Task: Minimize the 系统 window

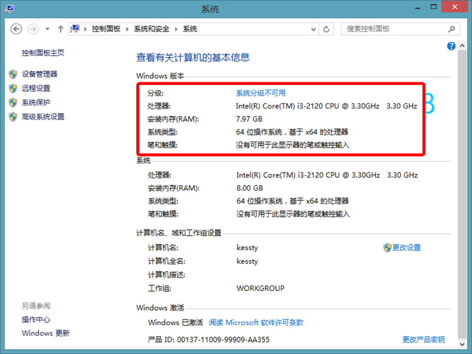Action: (418, 7)
